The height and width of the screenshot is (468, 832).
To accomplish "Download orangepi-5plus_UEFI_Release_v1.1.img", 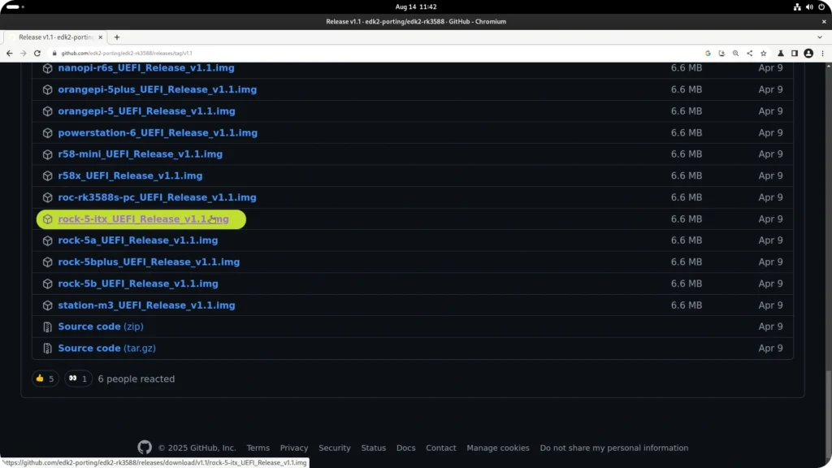I will click(157, 89).
